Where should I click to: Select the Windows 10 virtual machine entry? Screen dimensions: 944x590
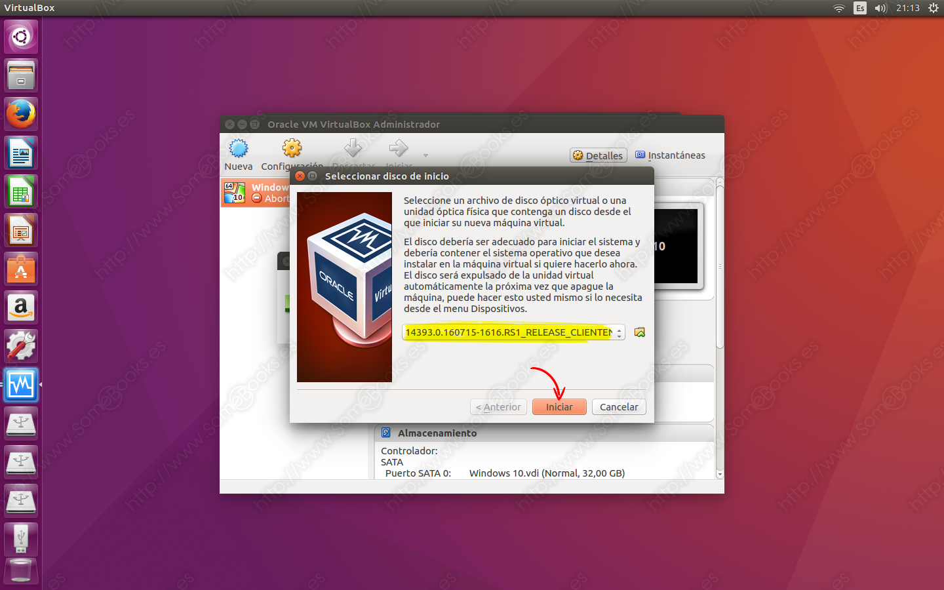256,193
